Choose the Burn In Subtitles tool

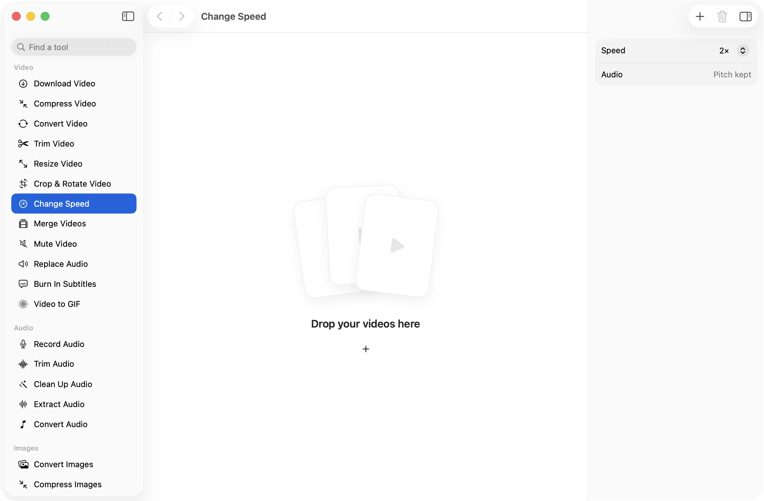pos(74,284)
